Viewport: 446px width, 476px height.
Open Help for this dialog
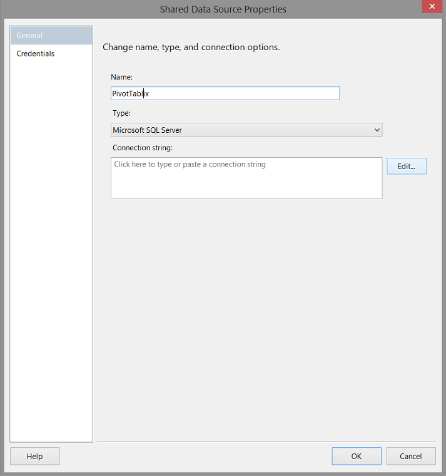click(35, 457)
